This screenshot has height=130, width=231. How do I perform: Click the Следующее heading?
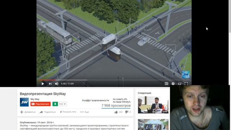pos(144,93)
